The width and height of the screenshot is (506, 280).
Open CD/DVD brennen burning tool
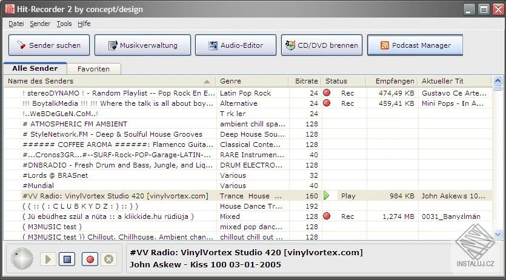tap(322, 45)
